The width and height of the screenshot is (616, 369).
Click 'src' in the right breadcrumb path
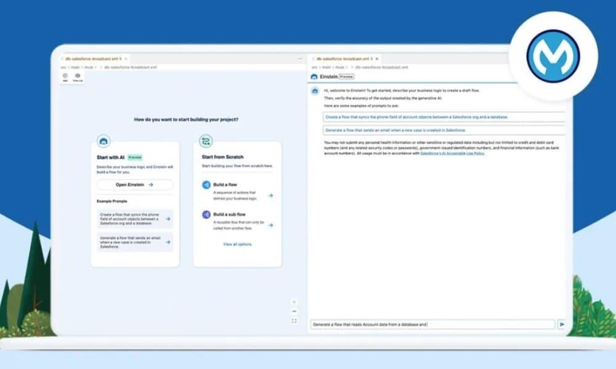point(314,68)
